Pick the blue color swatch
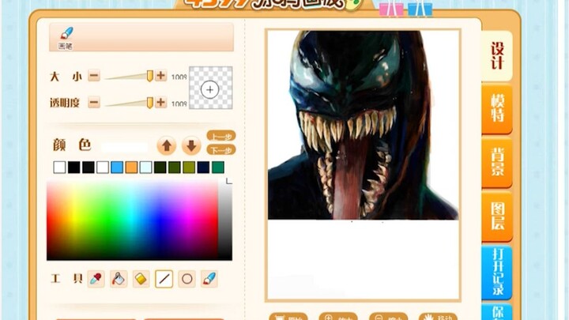This screenshot has width=569, height=320. click(117, 168)
